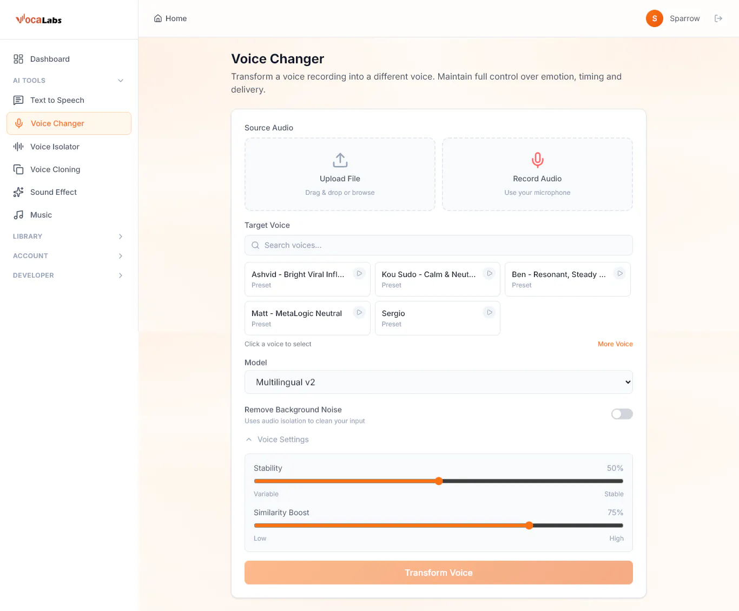Toggle Remove Background Noise switch
Image resolution: width=739 pixels, height=611 pixels.
click(x=622, y=414)
